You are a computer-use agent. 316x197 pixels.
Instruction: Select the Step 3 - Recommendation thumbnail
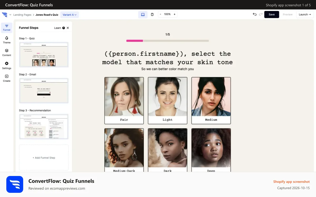click(44, 127)
